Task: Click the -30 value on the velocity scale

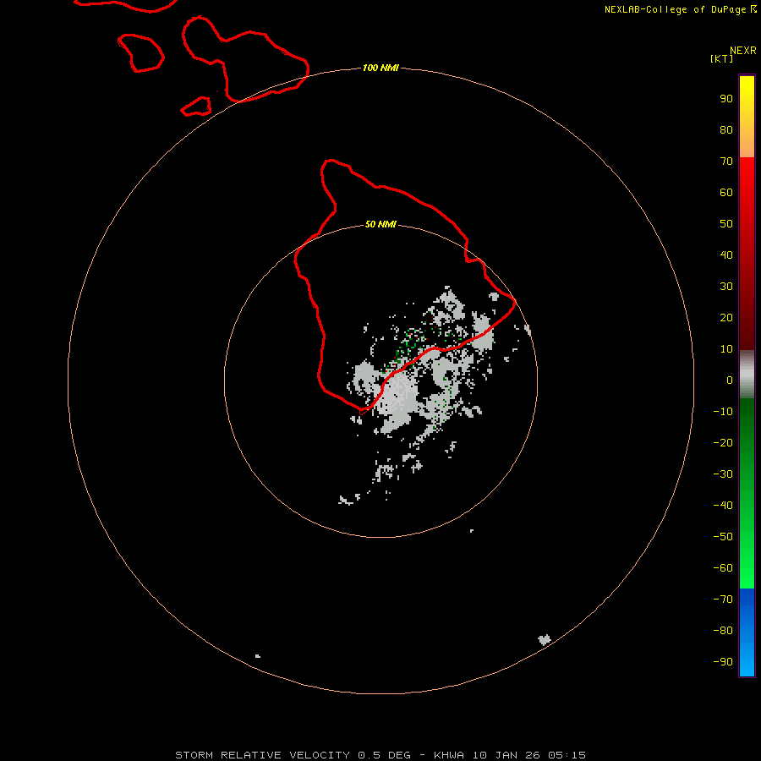Action: click(723, 474)
